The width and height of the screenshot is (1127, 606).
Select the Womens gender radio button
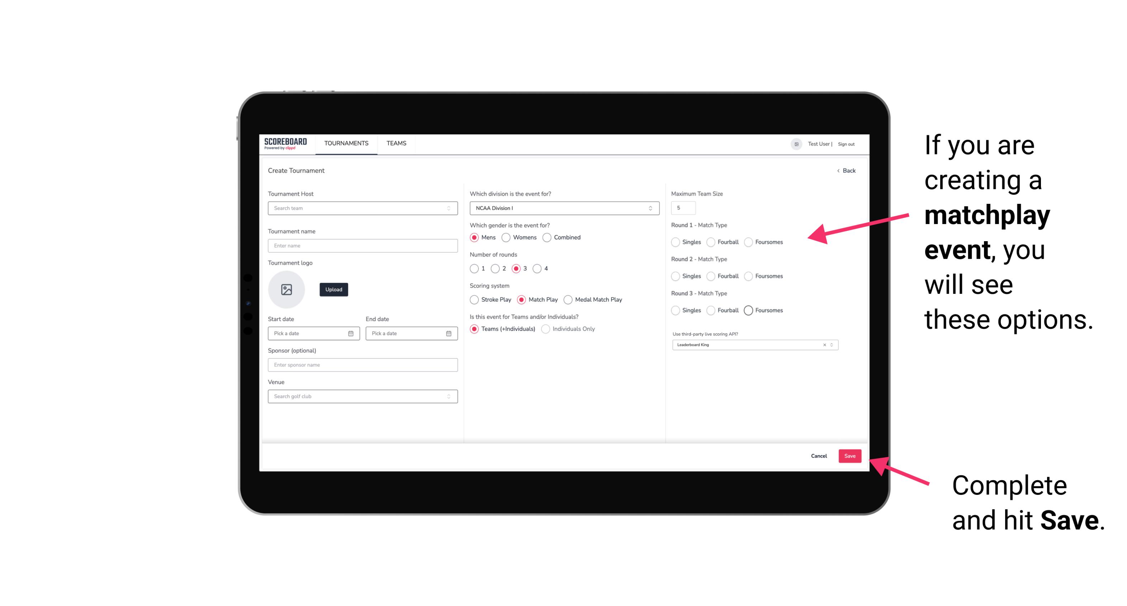(506, 237)
